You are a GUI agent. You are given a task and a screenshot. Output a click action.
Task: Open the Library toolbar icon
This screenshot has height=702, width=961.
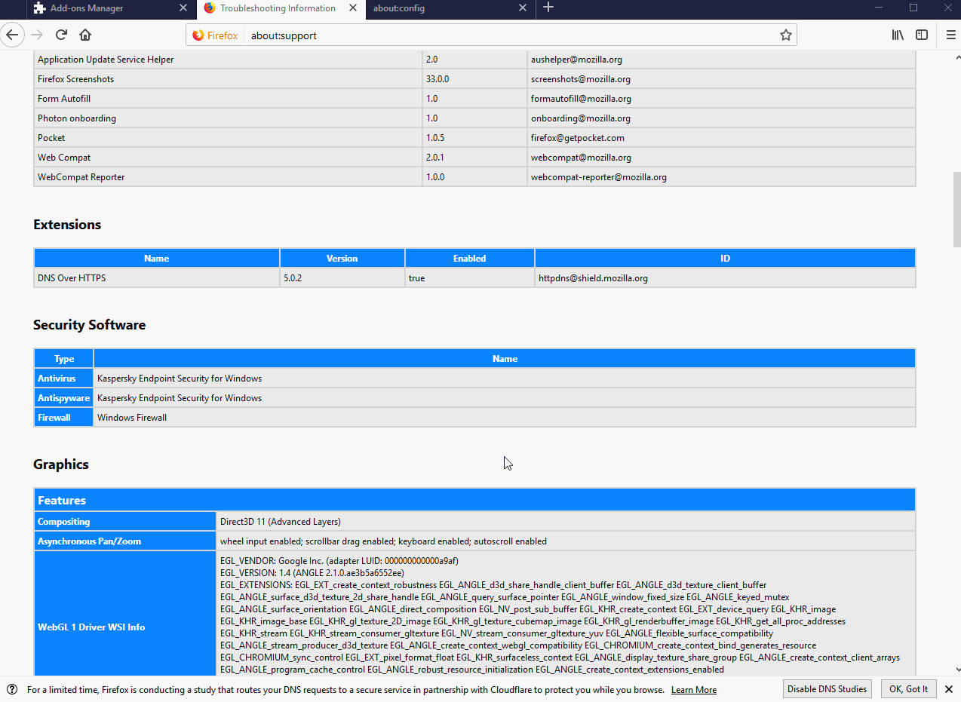point(898,35)
